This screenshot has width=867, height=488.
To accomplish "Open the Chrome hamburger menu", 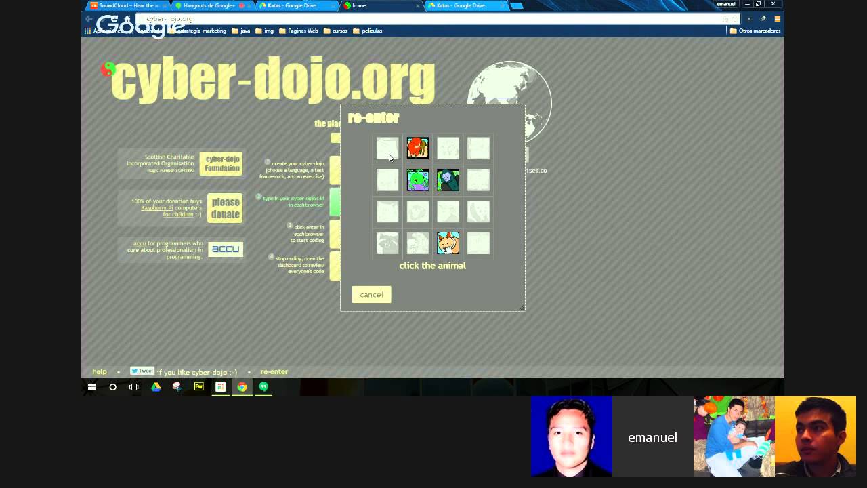I will coord(778,19).
